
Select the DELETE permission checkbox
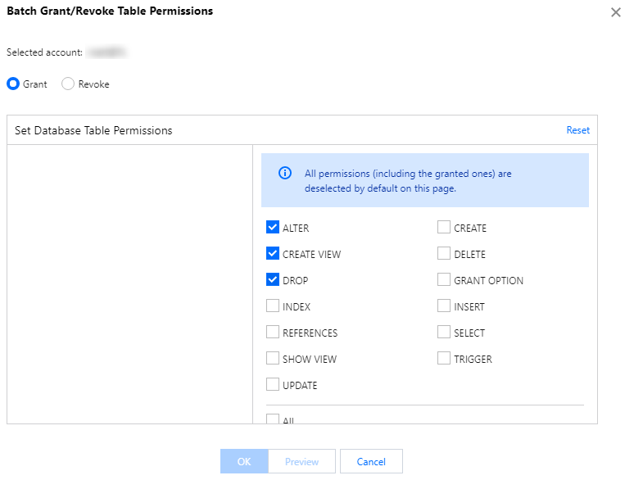pos(444,254)
